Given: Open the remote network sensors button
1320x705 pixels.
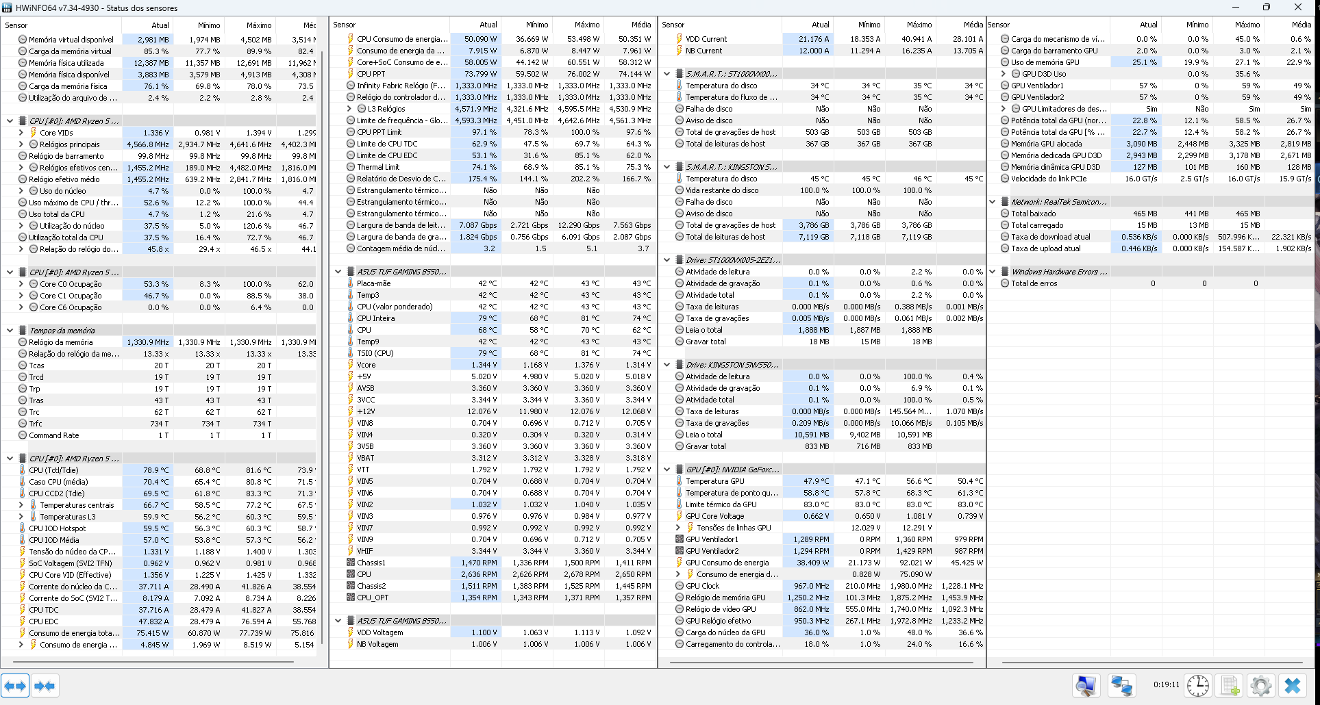Looking at the screenshot, I should [1121, 685].
